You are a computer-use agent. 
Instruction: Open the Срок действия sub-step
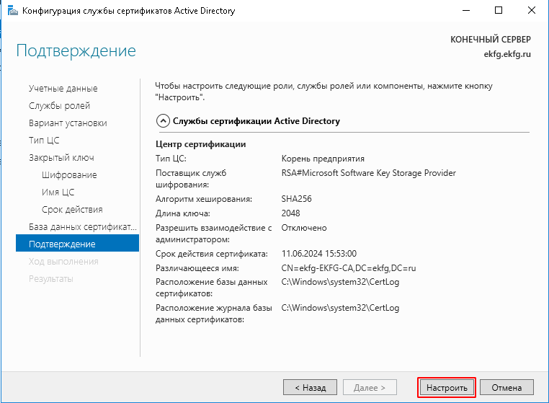[x=72, y=210]
